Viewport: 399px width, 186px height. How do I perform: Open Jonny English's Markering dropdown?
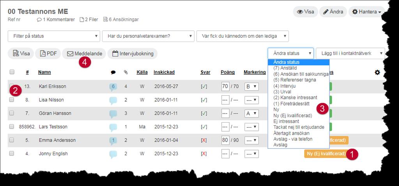click(252, 154)
